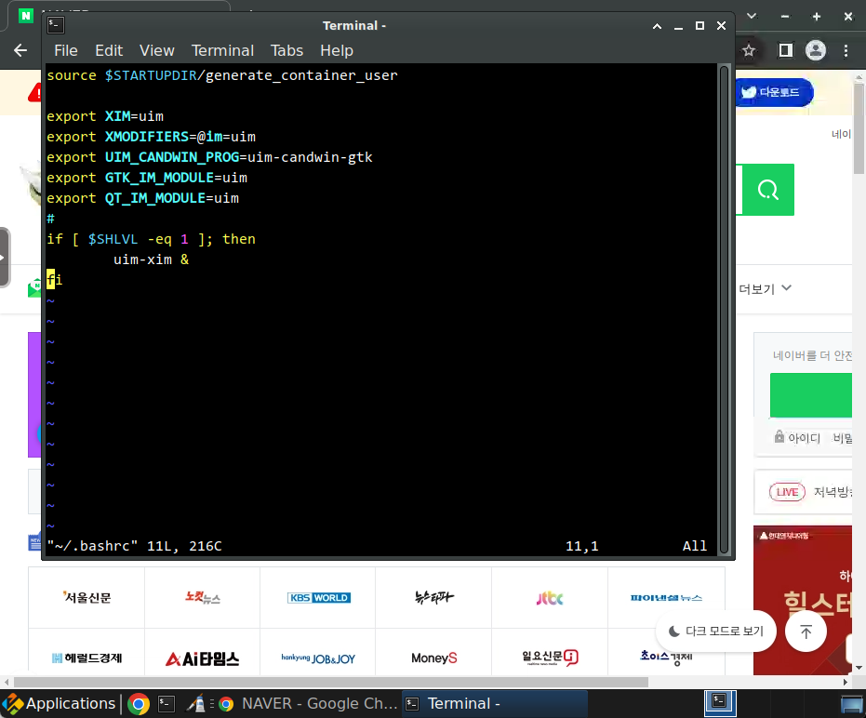Click the "uim-xim &" line in vim
866x718 pixels.
(151, 259)
